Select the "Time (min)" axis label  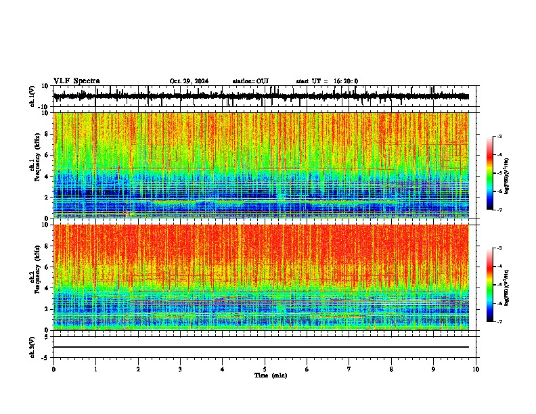[271, 375]
